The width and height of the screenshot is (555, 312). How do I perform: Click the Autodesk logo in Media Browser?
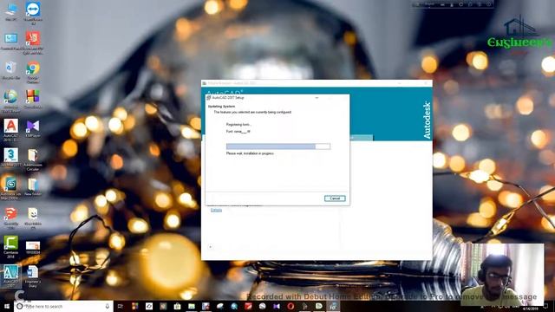pos(427,120)
